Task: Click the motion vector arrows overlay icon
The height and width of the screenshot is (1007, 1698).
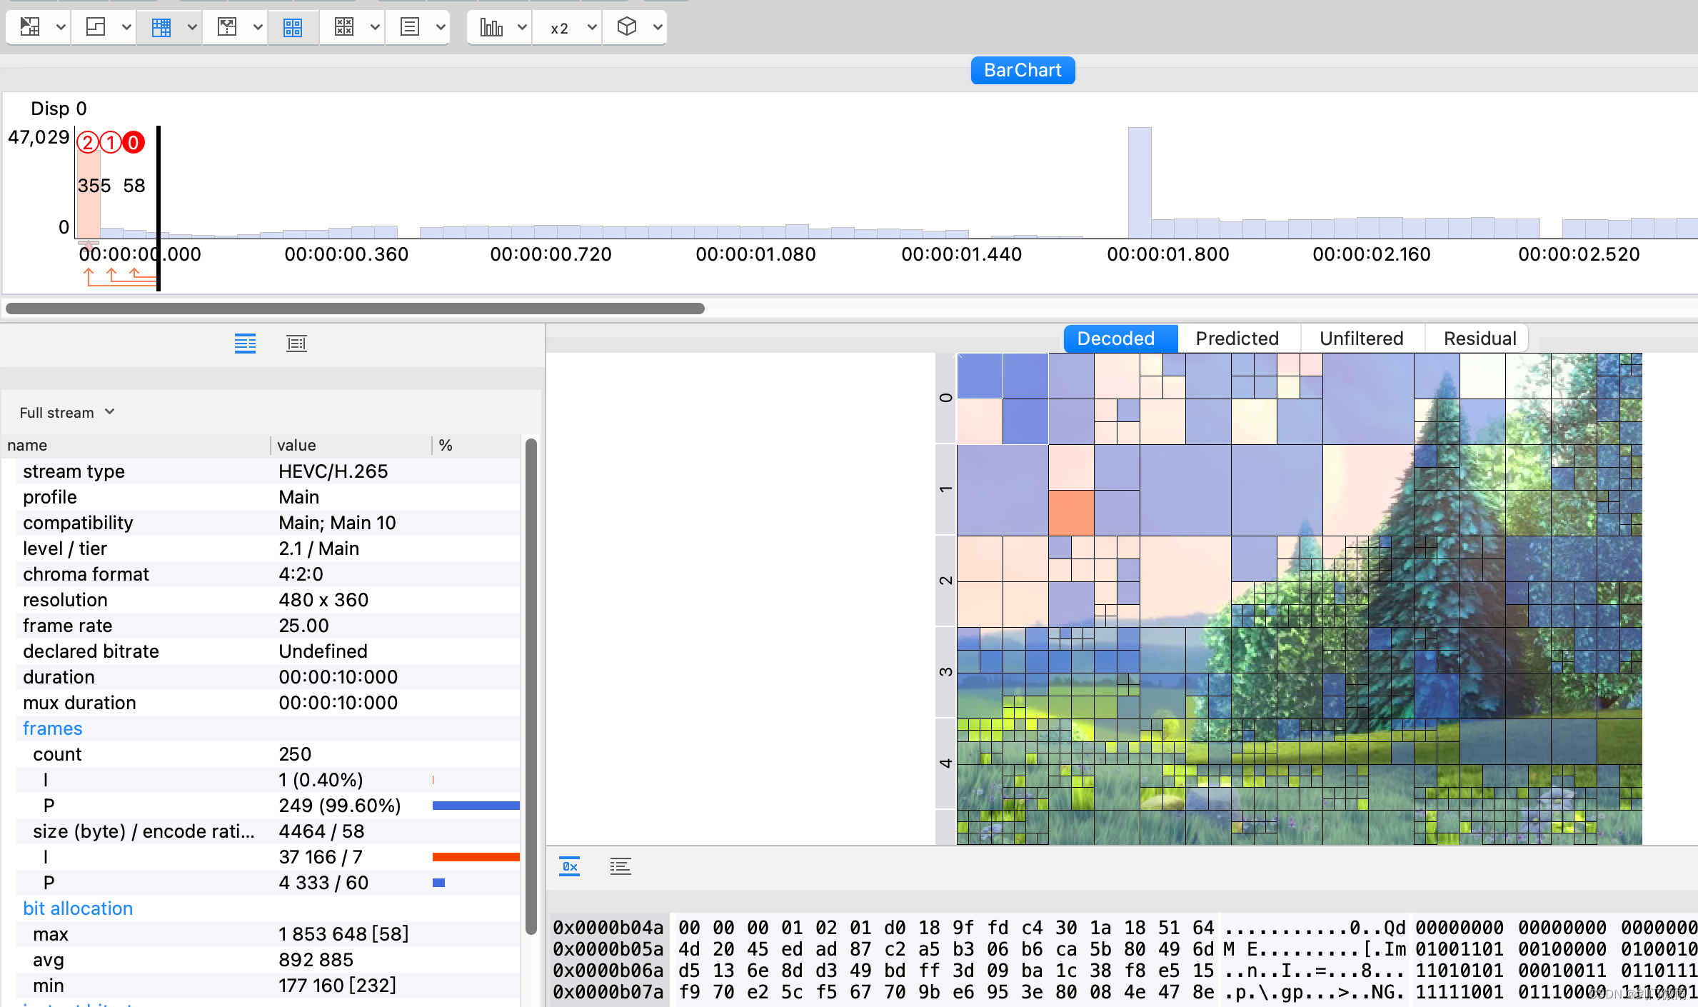Action: coord(227,28)
